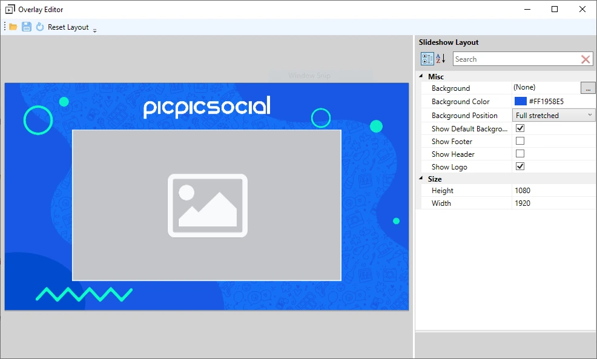
Task: Select the Background Position property label
Action: pyautogui.click(x=464, y=116)
